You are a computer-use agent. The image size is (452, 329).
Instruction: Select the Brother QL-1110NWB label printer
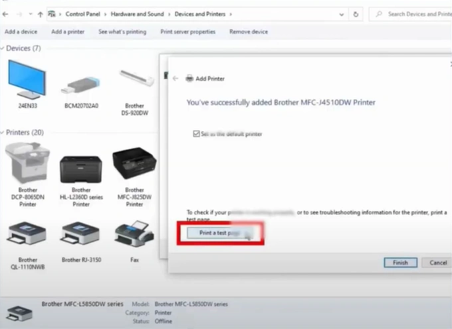click(x=27, y=232)
